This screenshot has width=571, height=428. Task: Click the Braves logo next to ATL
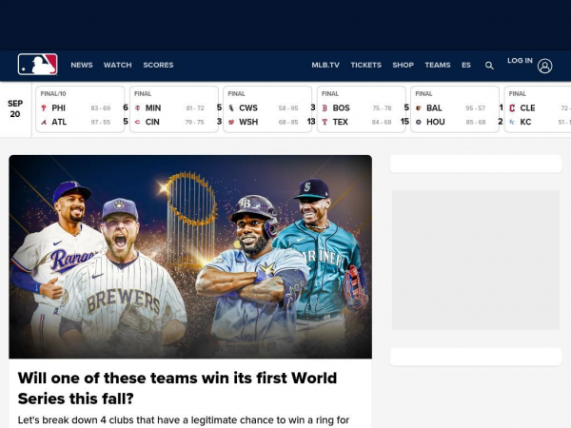click(x=44, y=122)
